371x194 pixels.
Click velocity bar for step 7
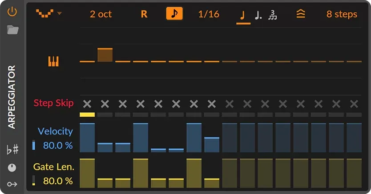click(x=194, y=138)
